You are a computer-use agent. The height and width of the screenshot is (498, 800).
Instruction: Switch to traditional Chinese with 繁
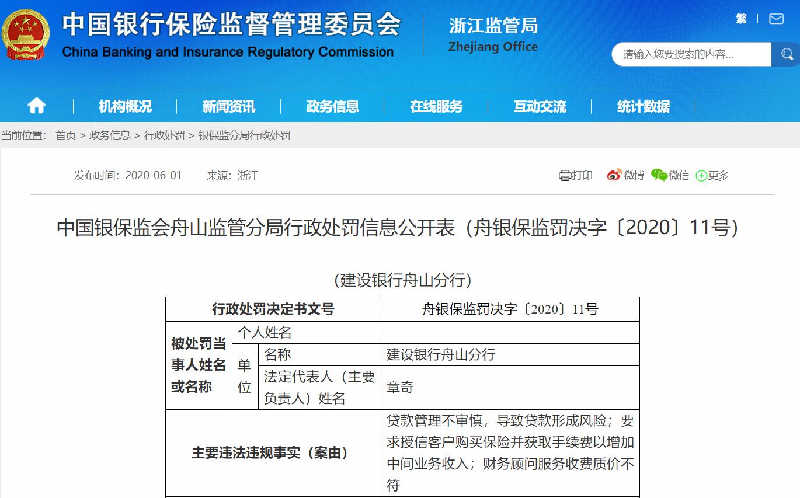tap(741, 19)
